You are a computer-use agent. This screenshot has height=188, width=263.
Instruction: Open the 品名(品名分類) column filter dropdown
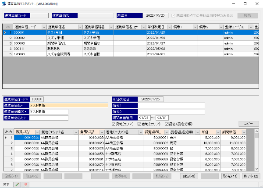point(198,132)
